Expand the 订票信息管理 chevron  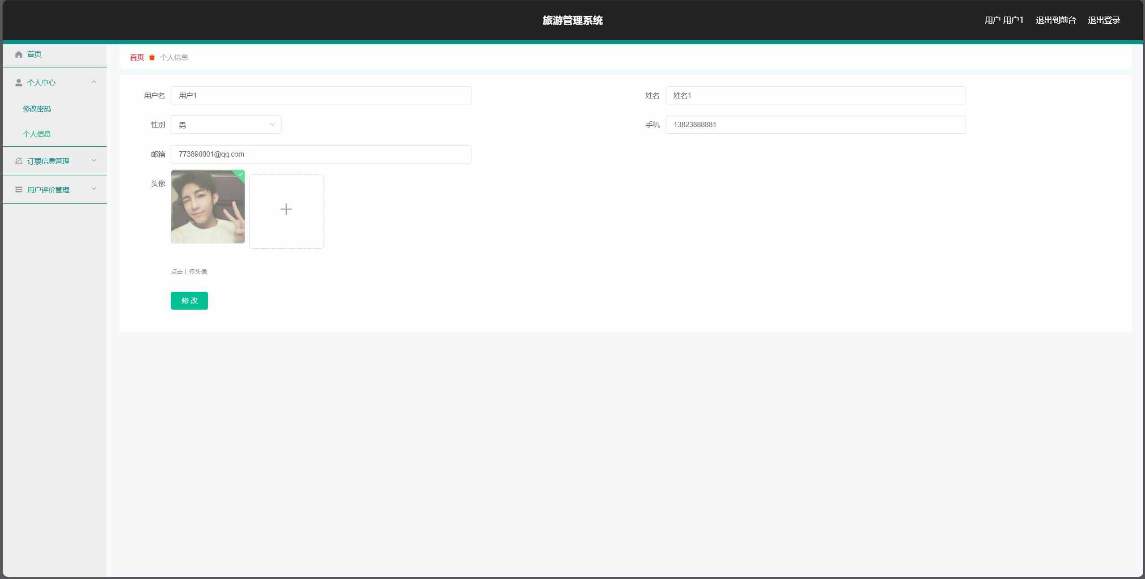click(x=94, y=160)
